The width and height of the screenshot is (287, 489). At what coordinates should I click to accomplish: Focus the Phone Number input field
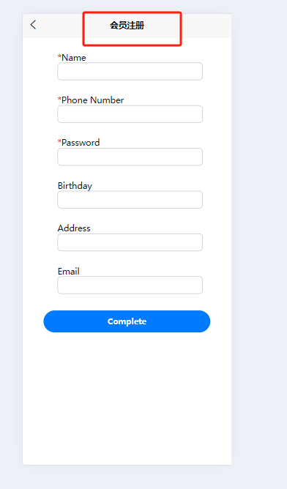[x=130, y=114]
